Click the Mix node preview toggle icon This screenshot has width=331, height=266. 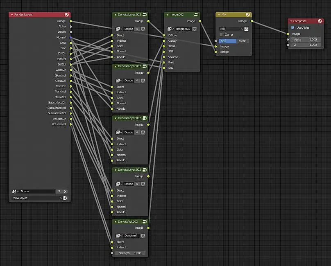click(248, 15)
